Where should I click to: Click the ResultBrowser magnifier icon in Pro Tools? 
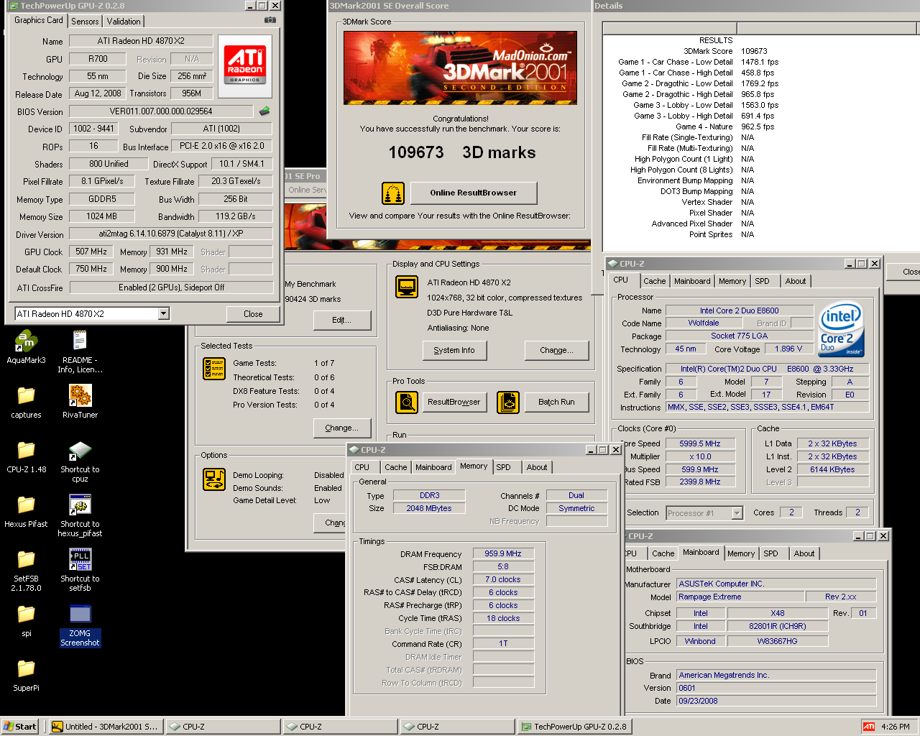coord(407,402)
